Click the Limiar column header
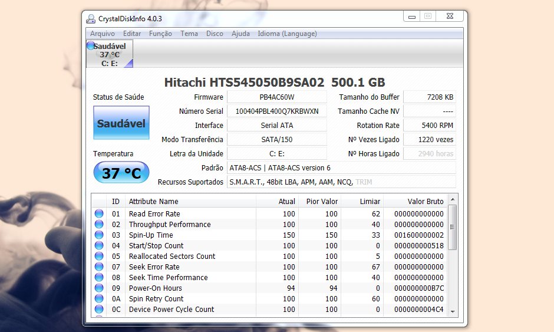554x332 pixels. [x=362, y=202]
